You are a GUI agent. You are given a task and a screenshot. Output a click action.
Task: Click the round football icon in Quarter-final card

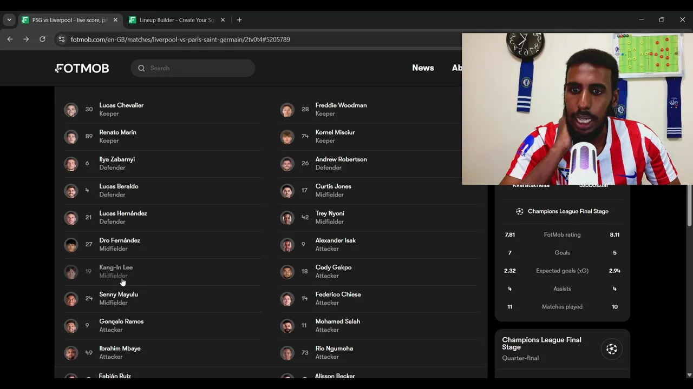coord(612,349)
